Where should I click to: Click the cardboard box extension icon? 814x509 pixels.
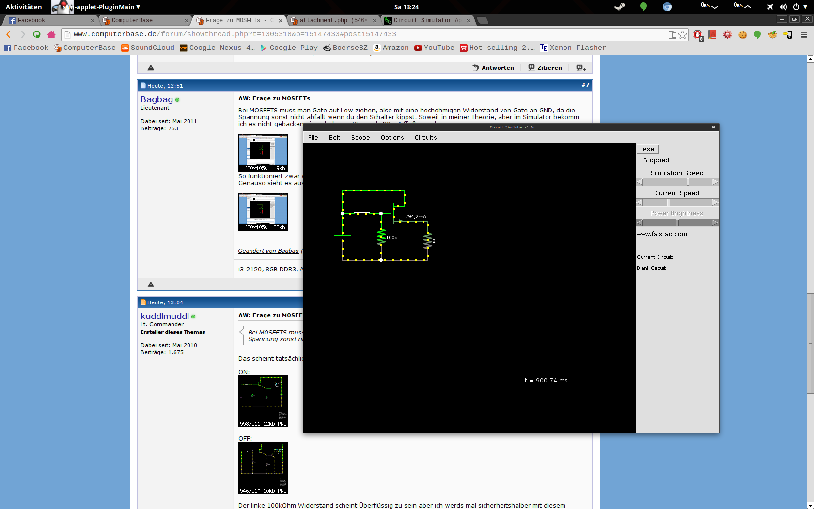click(772, 34)
